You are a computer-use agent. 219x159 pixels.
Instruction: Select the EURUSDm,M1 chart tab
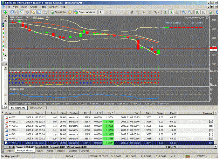(x=18, y=108)
